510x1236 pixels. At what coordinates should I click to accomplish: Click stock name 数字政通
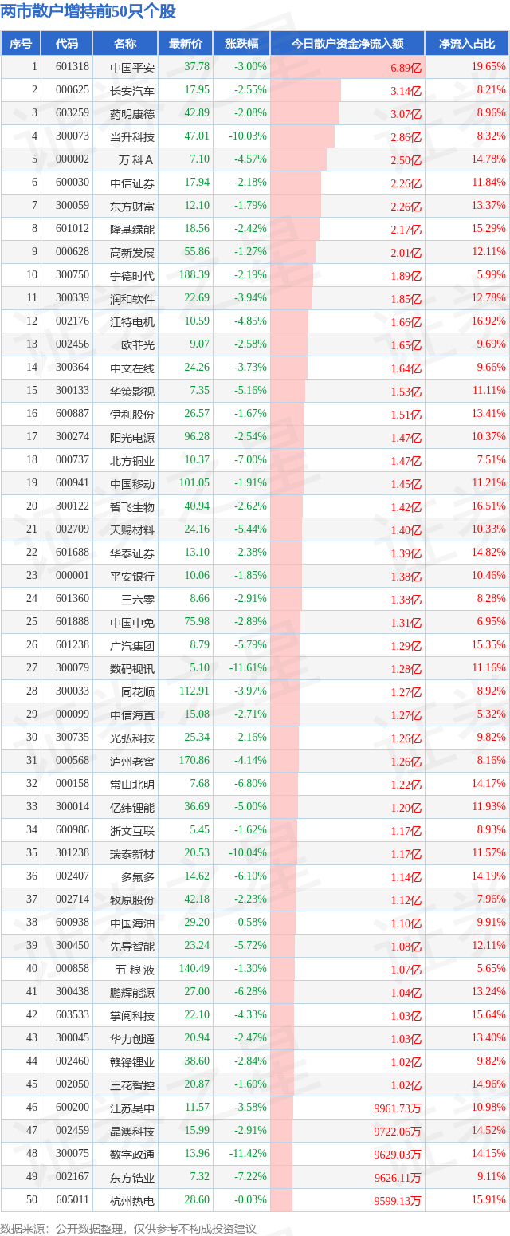point(132,1155)
